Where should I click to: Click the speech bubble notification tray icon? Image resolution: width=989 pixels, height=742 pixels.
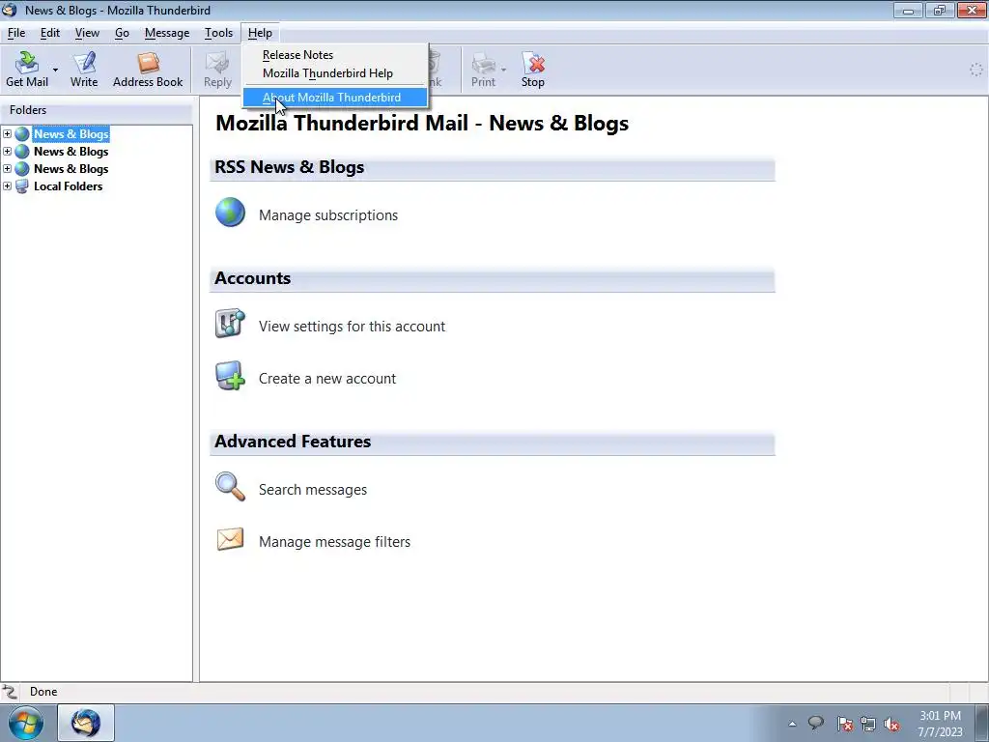(816, 723)
